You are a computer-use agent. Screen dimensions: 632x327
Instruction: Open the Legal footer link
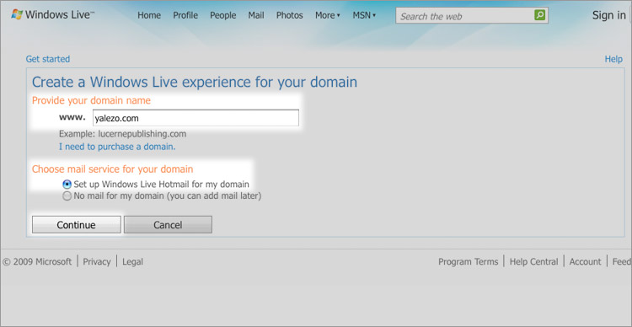coord(132,261)
